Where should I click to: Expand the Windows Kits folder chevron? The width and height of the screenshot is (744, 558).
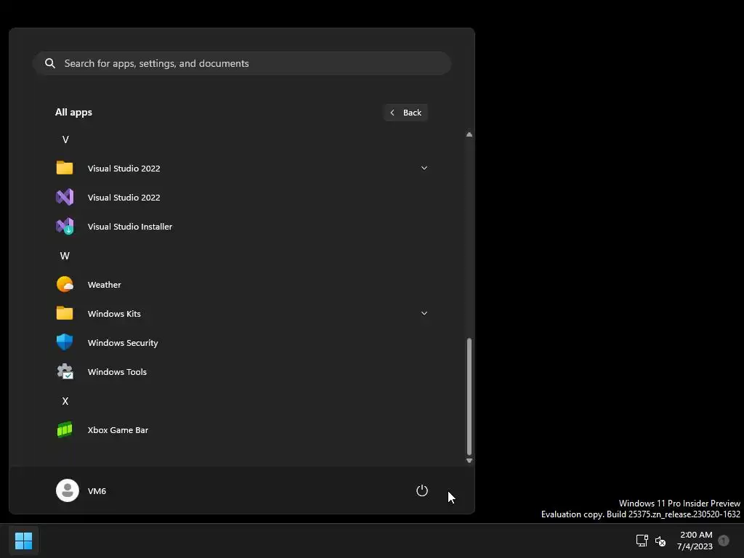424,313
